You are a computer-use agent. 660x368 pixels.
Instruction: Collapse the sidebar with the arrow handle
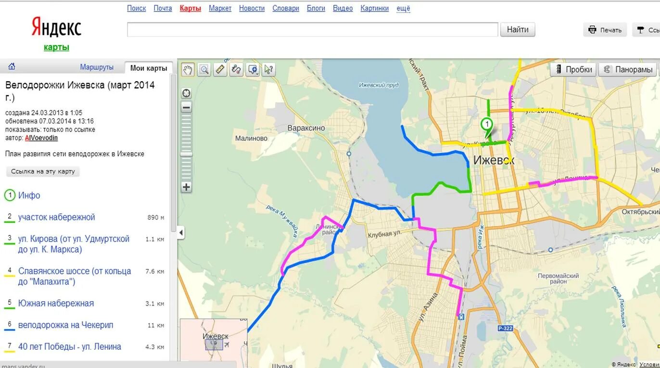coord(181,233)
